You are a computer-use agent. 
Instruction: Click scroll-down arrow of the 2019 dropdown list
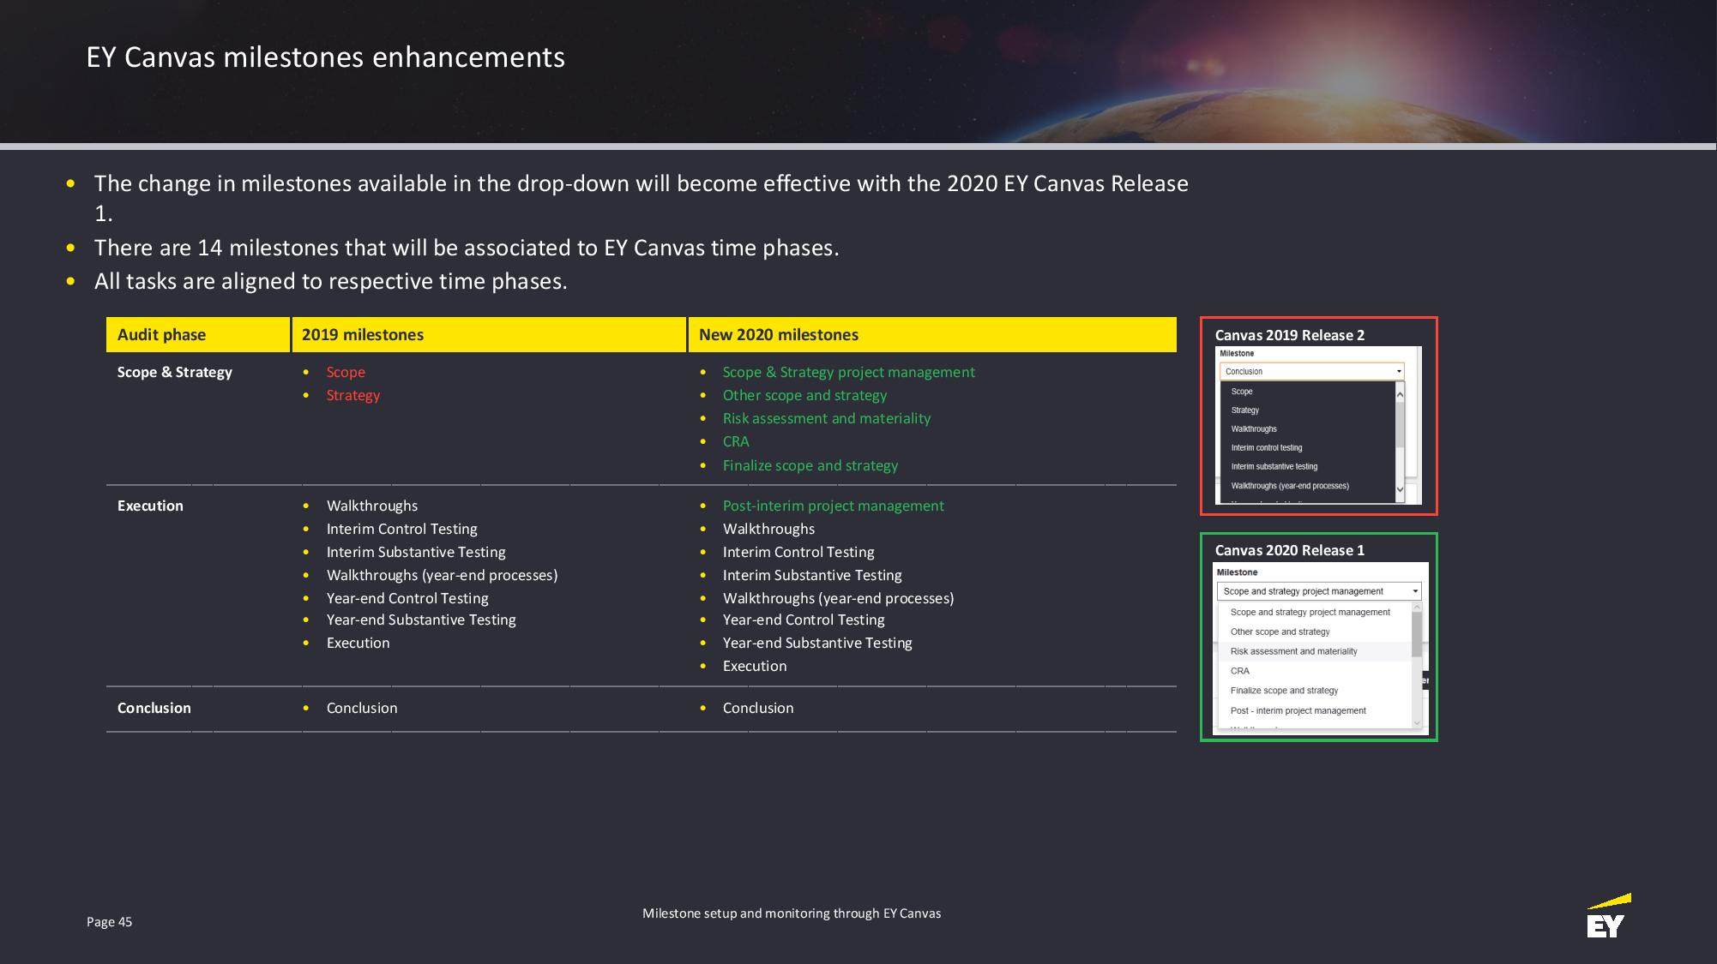point(1400,490)
